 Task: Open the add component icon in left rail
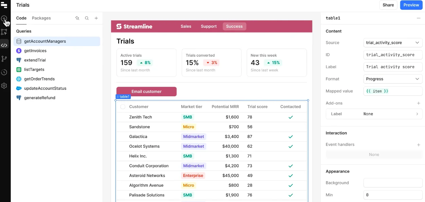[4, 19]
